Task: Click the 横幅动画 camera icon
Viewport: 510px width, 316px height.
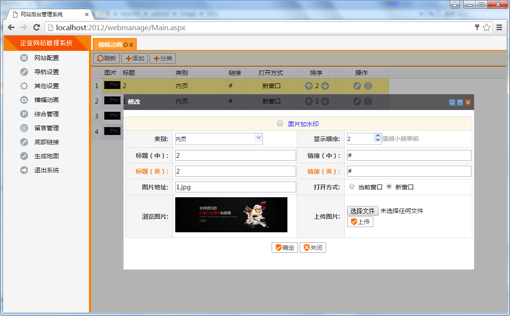Action: pyautogui.click(x=24, y=100)
